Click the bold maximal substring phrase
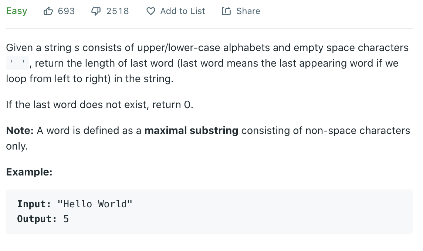 (x=191, y=131)
